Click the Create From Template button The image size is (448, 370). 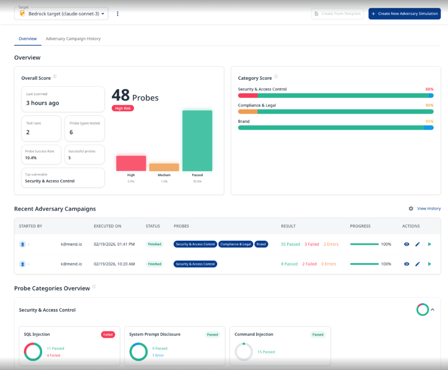point(338,14)
